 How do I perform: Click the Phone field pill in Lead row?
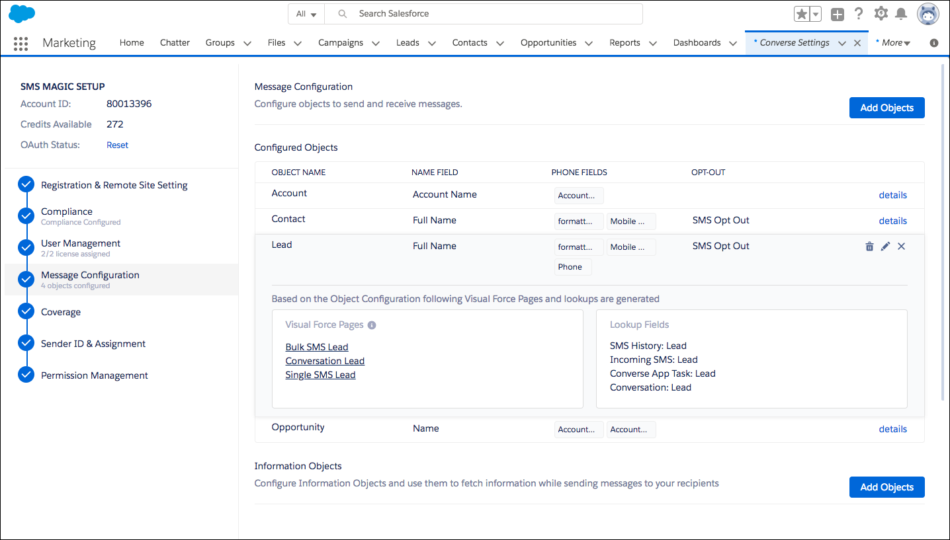[x=573, y=267]
